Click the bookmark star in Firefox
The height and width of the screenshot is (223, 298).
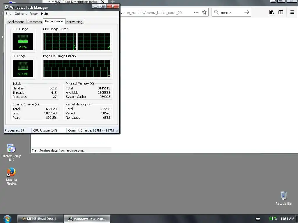click(x=204, y=12)
